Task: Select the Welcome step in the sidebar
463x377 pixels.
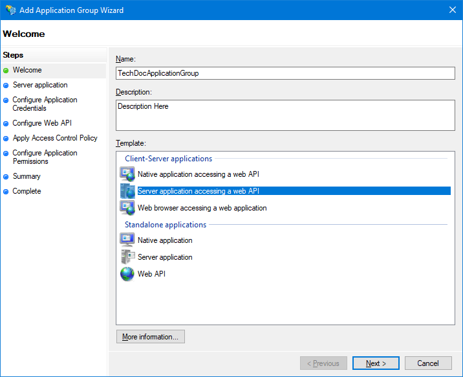Action: point(27,70)
